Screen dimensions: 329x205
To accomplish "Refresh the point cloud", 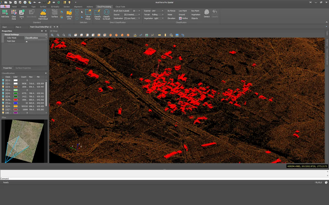I will click(x=43, y=14).
